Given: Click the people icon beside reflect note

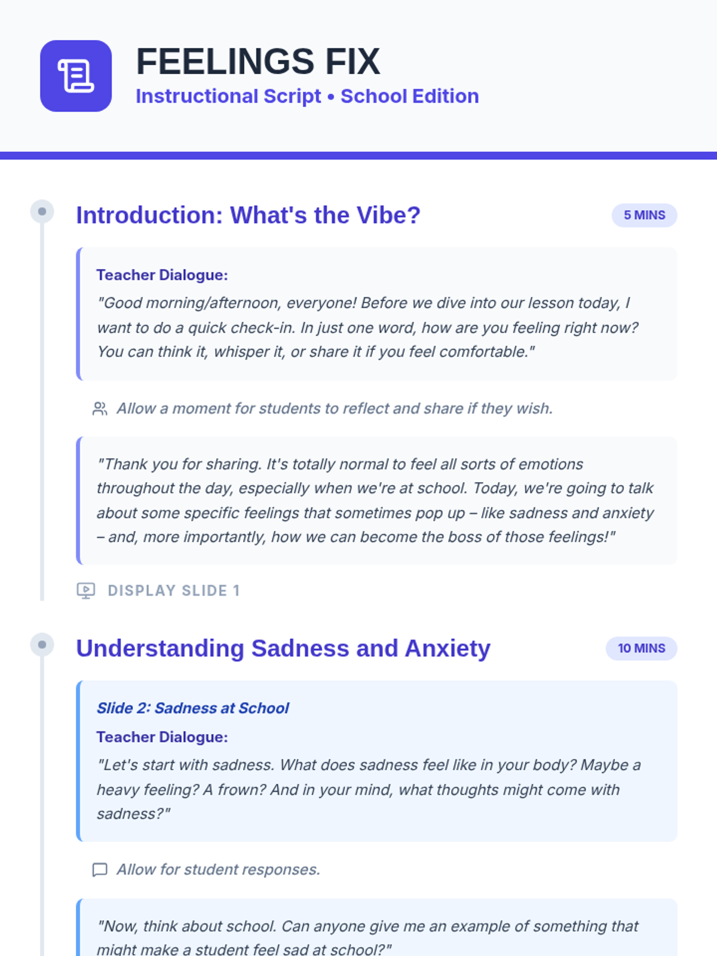Looking at the screenshot, I should tap(100, 409).
